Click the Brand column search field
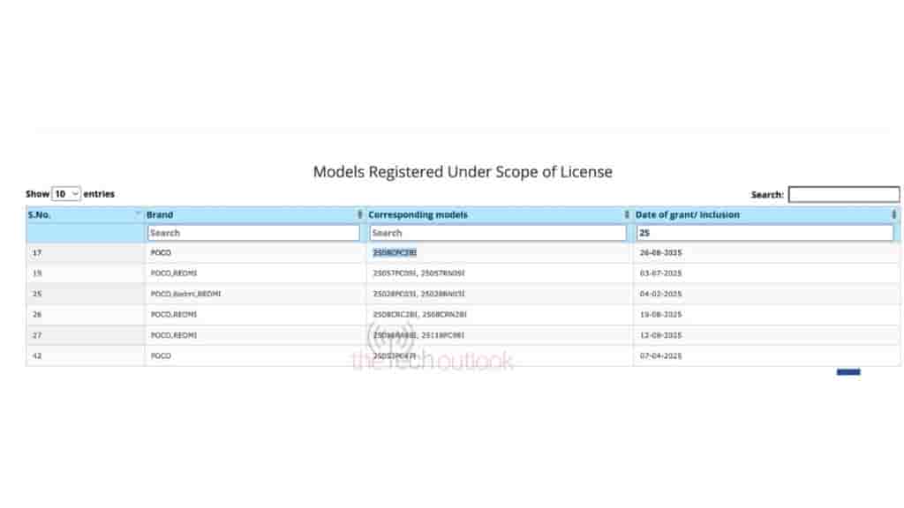The image size is (904, 508). [x=253, y=233]
